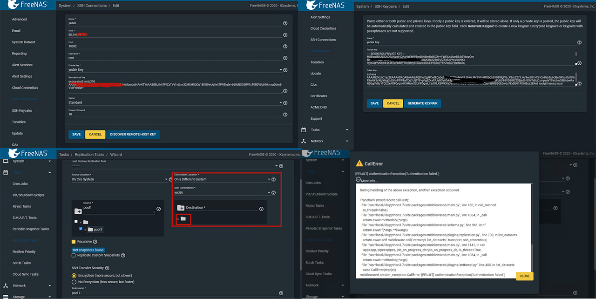
Task: Click the minus icon beside More info in the CallError dialog
Action: [358, 180]
